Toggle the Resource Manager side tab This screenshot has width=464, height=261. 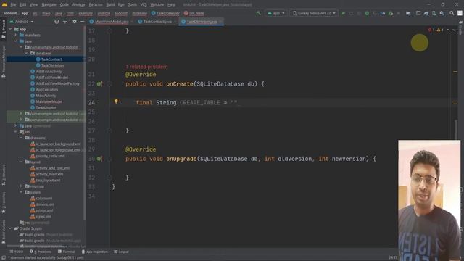[4, 62]
